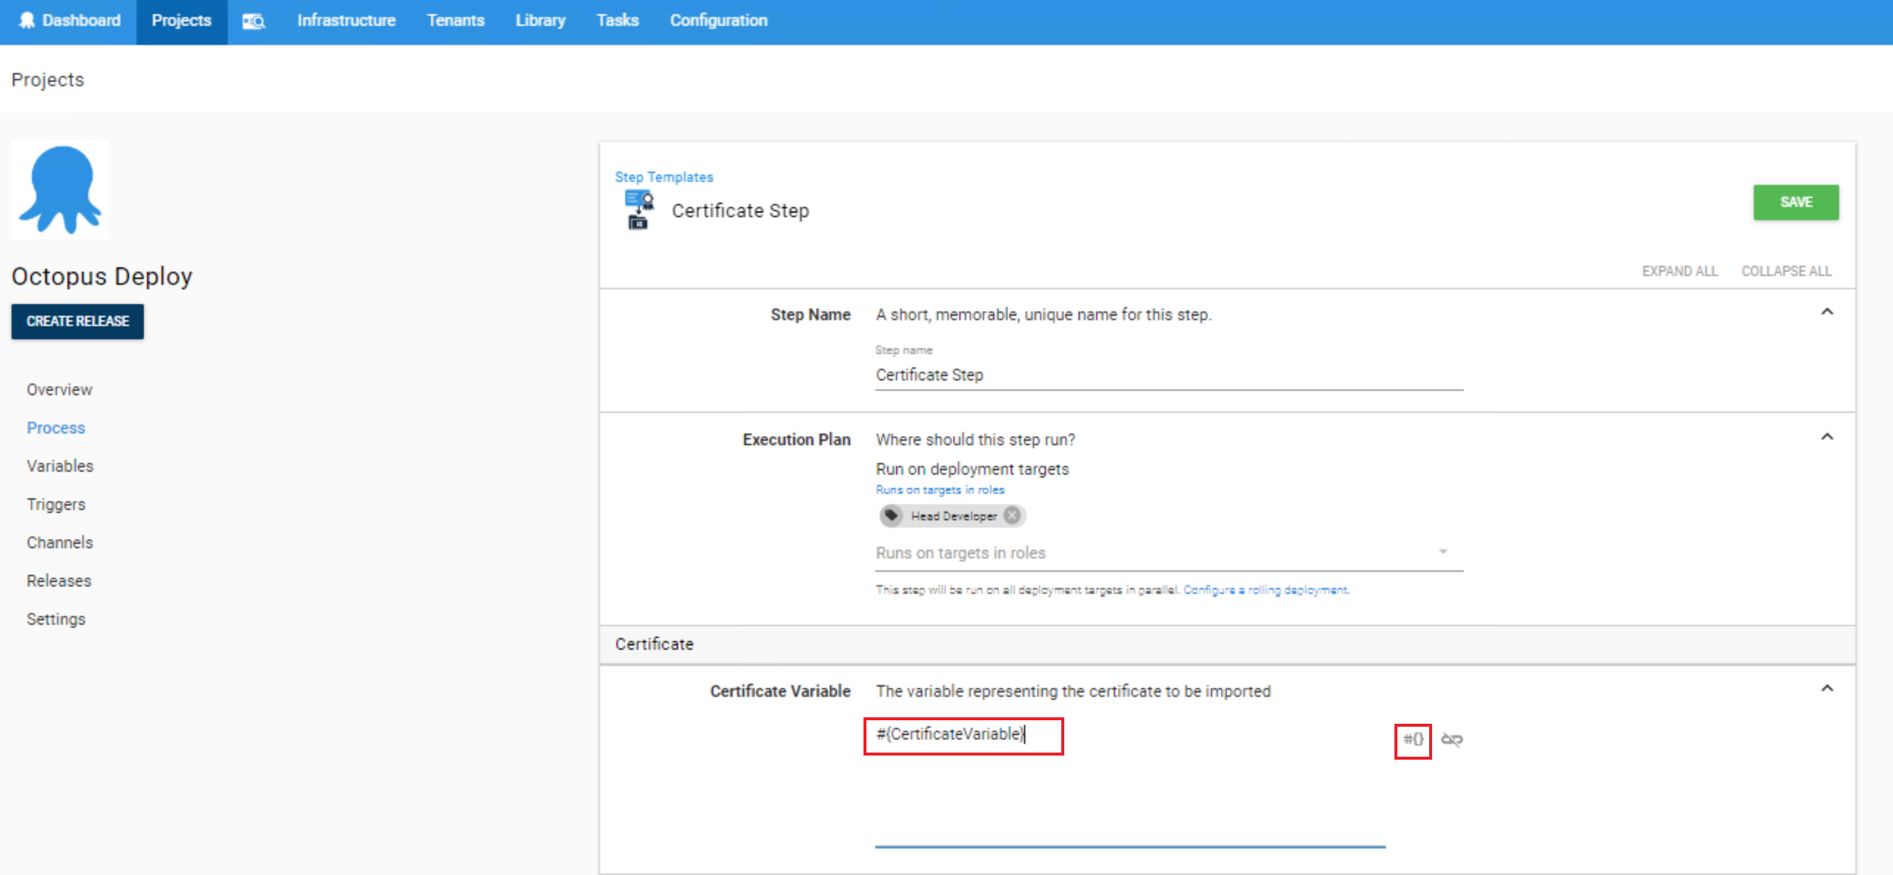The width and height of the screenshot is (1893, 875).
Task: Click the unbind link icon beside the variable field
Action: click(x=1452, y=741)
